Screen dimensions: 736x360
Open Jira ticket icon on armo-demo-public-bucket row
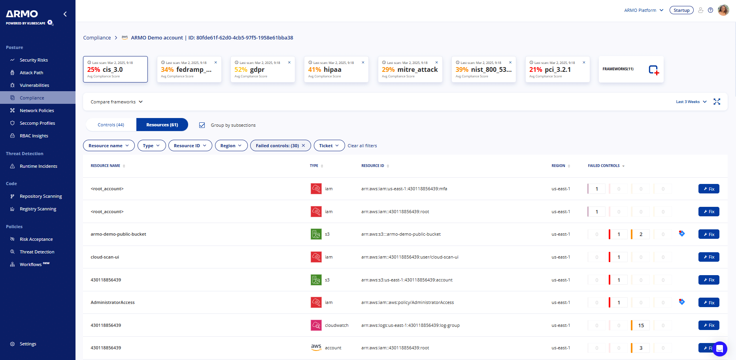point(681,233)
